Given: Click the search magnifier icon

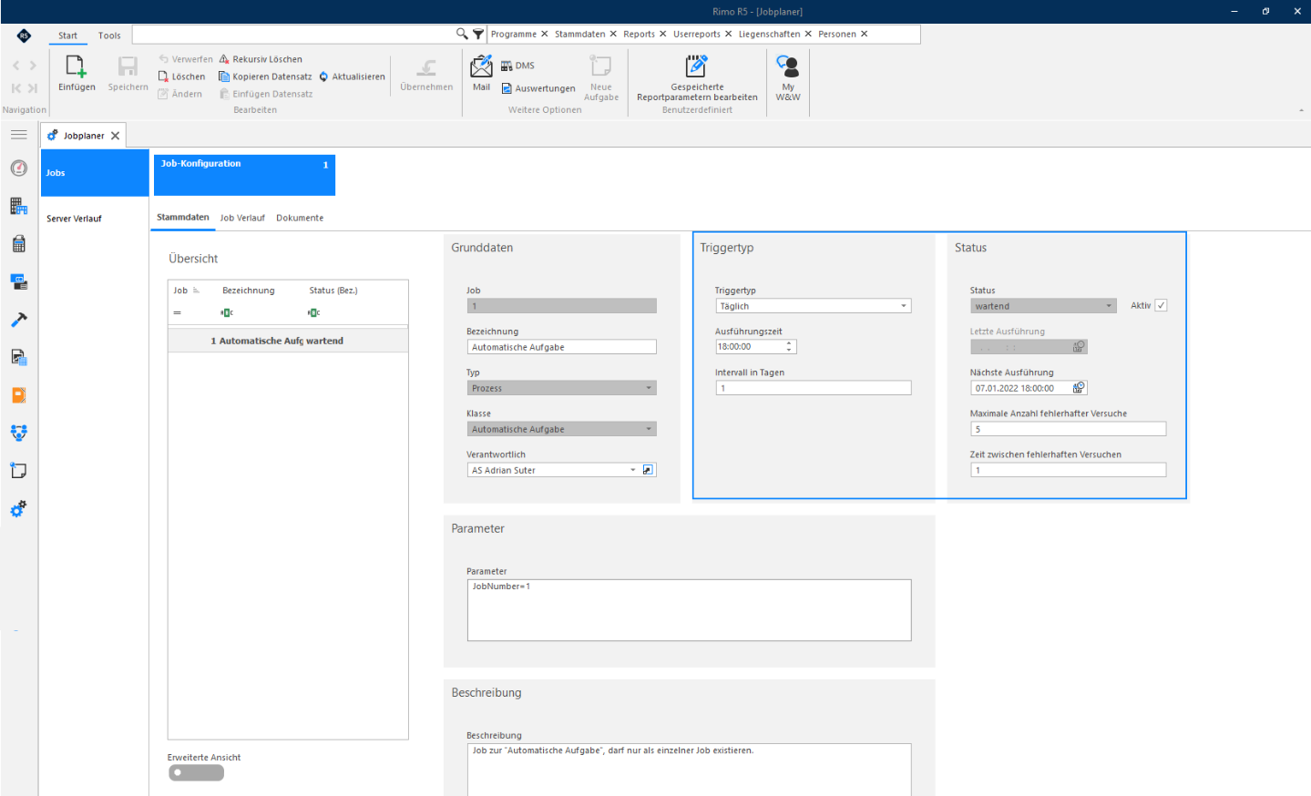Looking at the screenshot, I should tap(462, 34).
